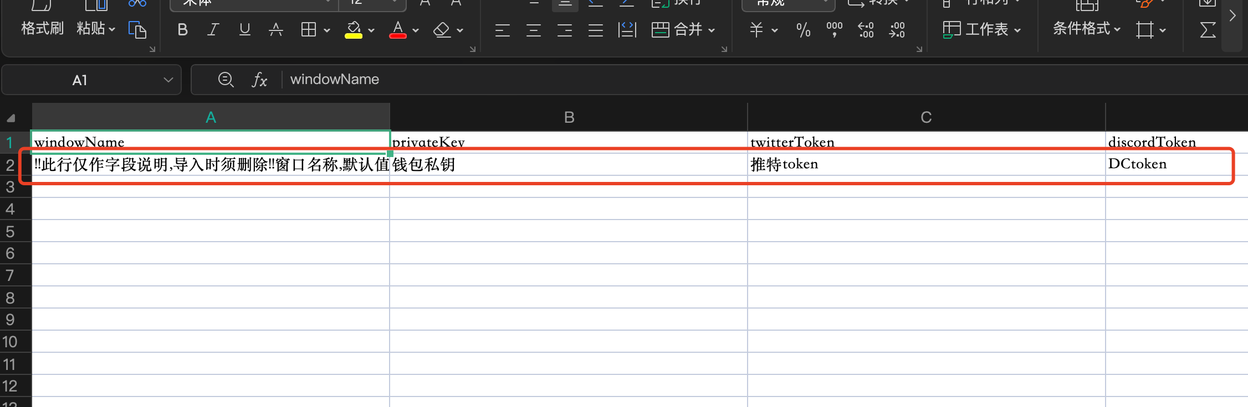Toggle bold formatting with the B icon
Screen dimensions: 1248x407
182,30
